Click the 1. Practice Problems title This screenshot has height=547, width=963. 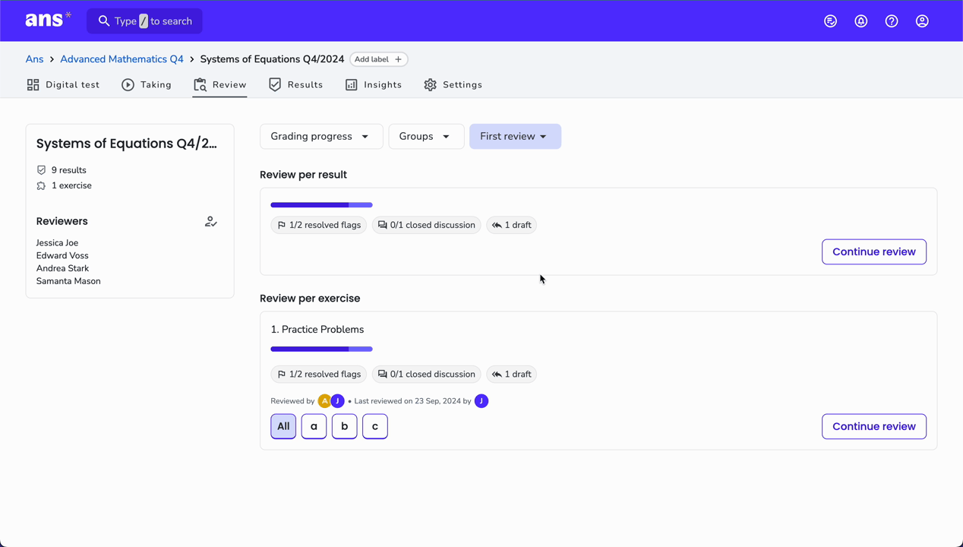point(317,330)
